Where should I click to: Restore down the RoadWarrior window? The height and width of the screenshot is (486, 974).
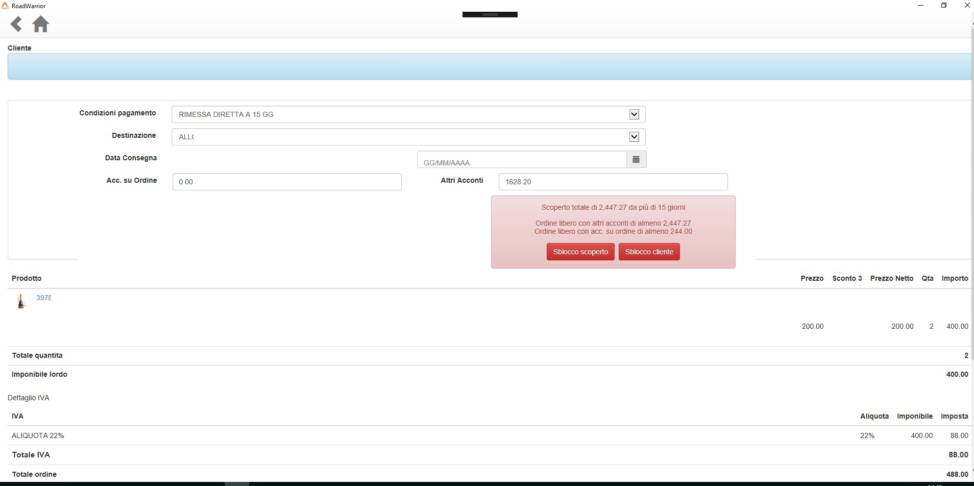[x=944, y=6]
